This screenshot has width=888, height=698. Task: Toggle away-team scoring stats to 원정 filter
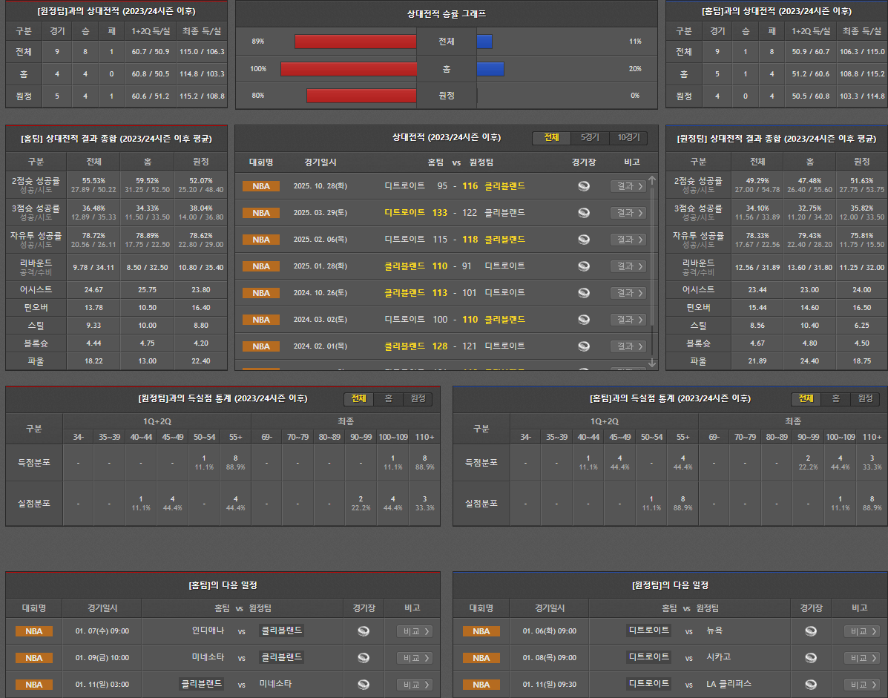(418, 399)
